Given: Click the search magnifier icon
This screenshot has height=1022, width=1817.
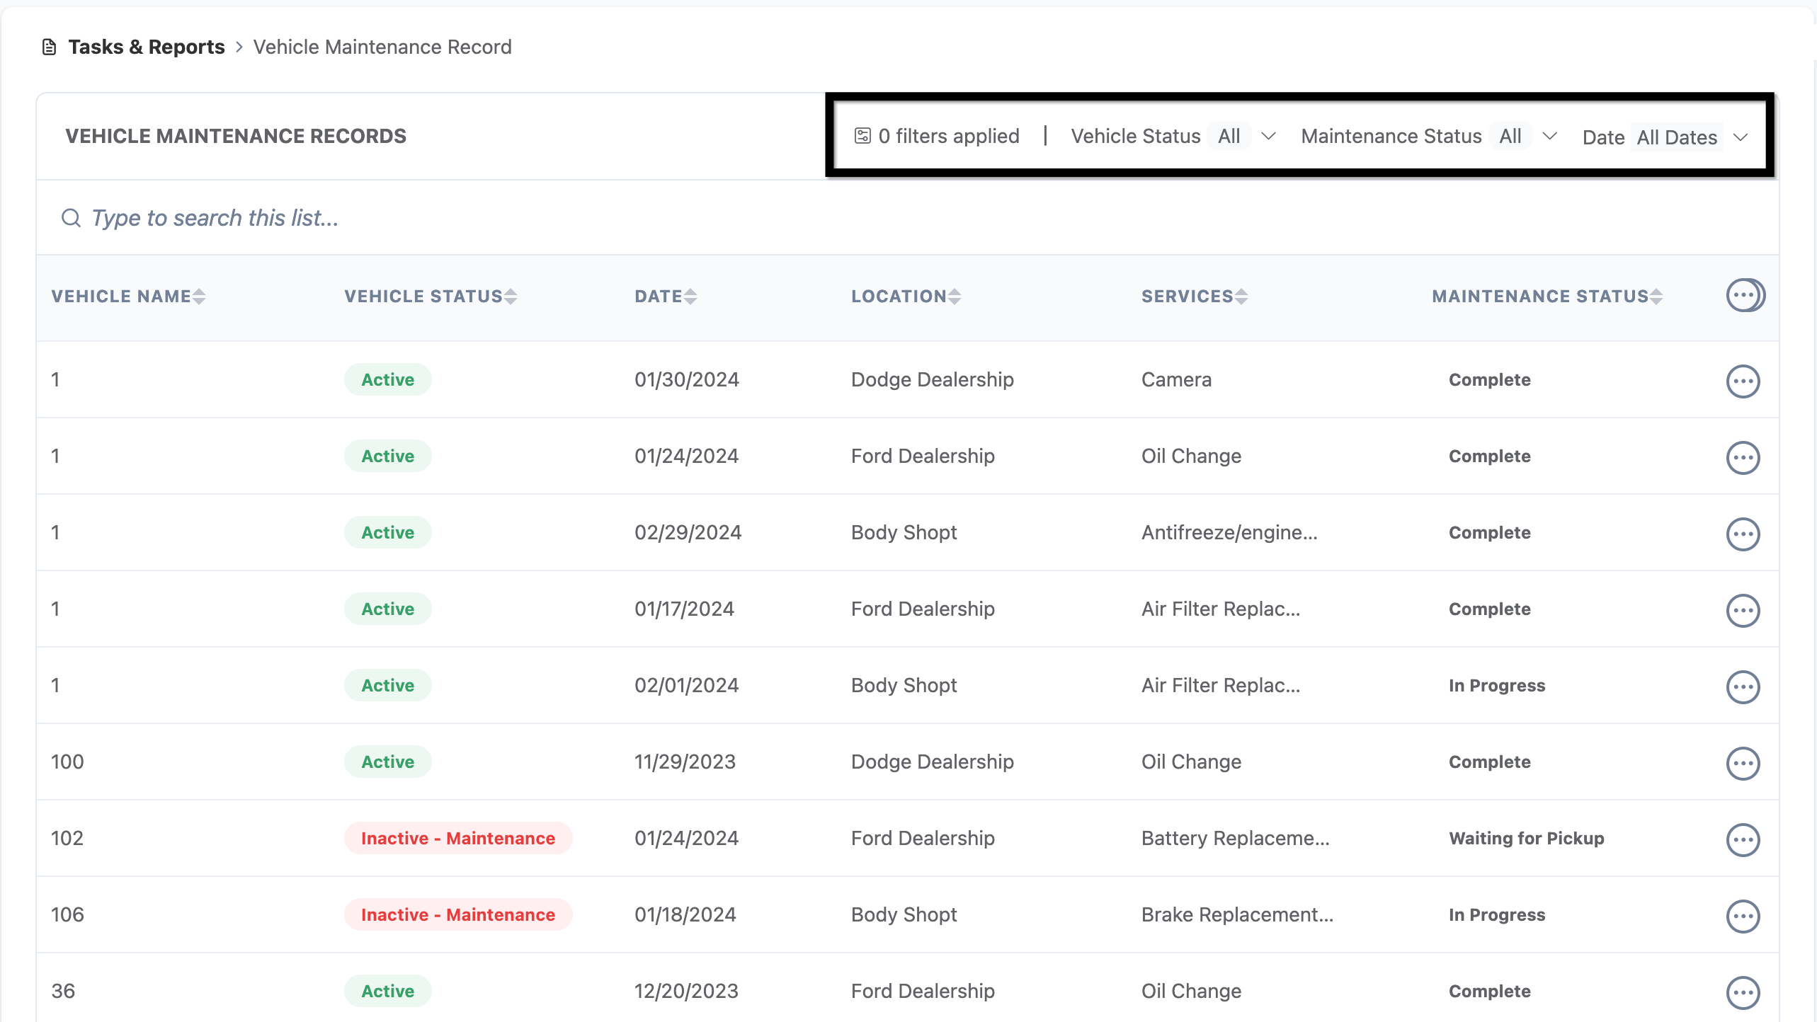Looking at the screenshot, I should (71, 218).
